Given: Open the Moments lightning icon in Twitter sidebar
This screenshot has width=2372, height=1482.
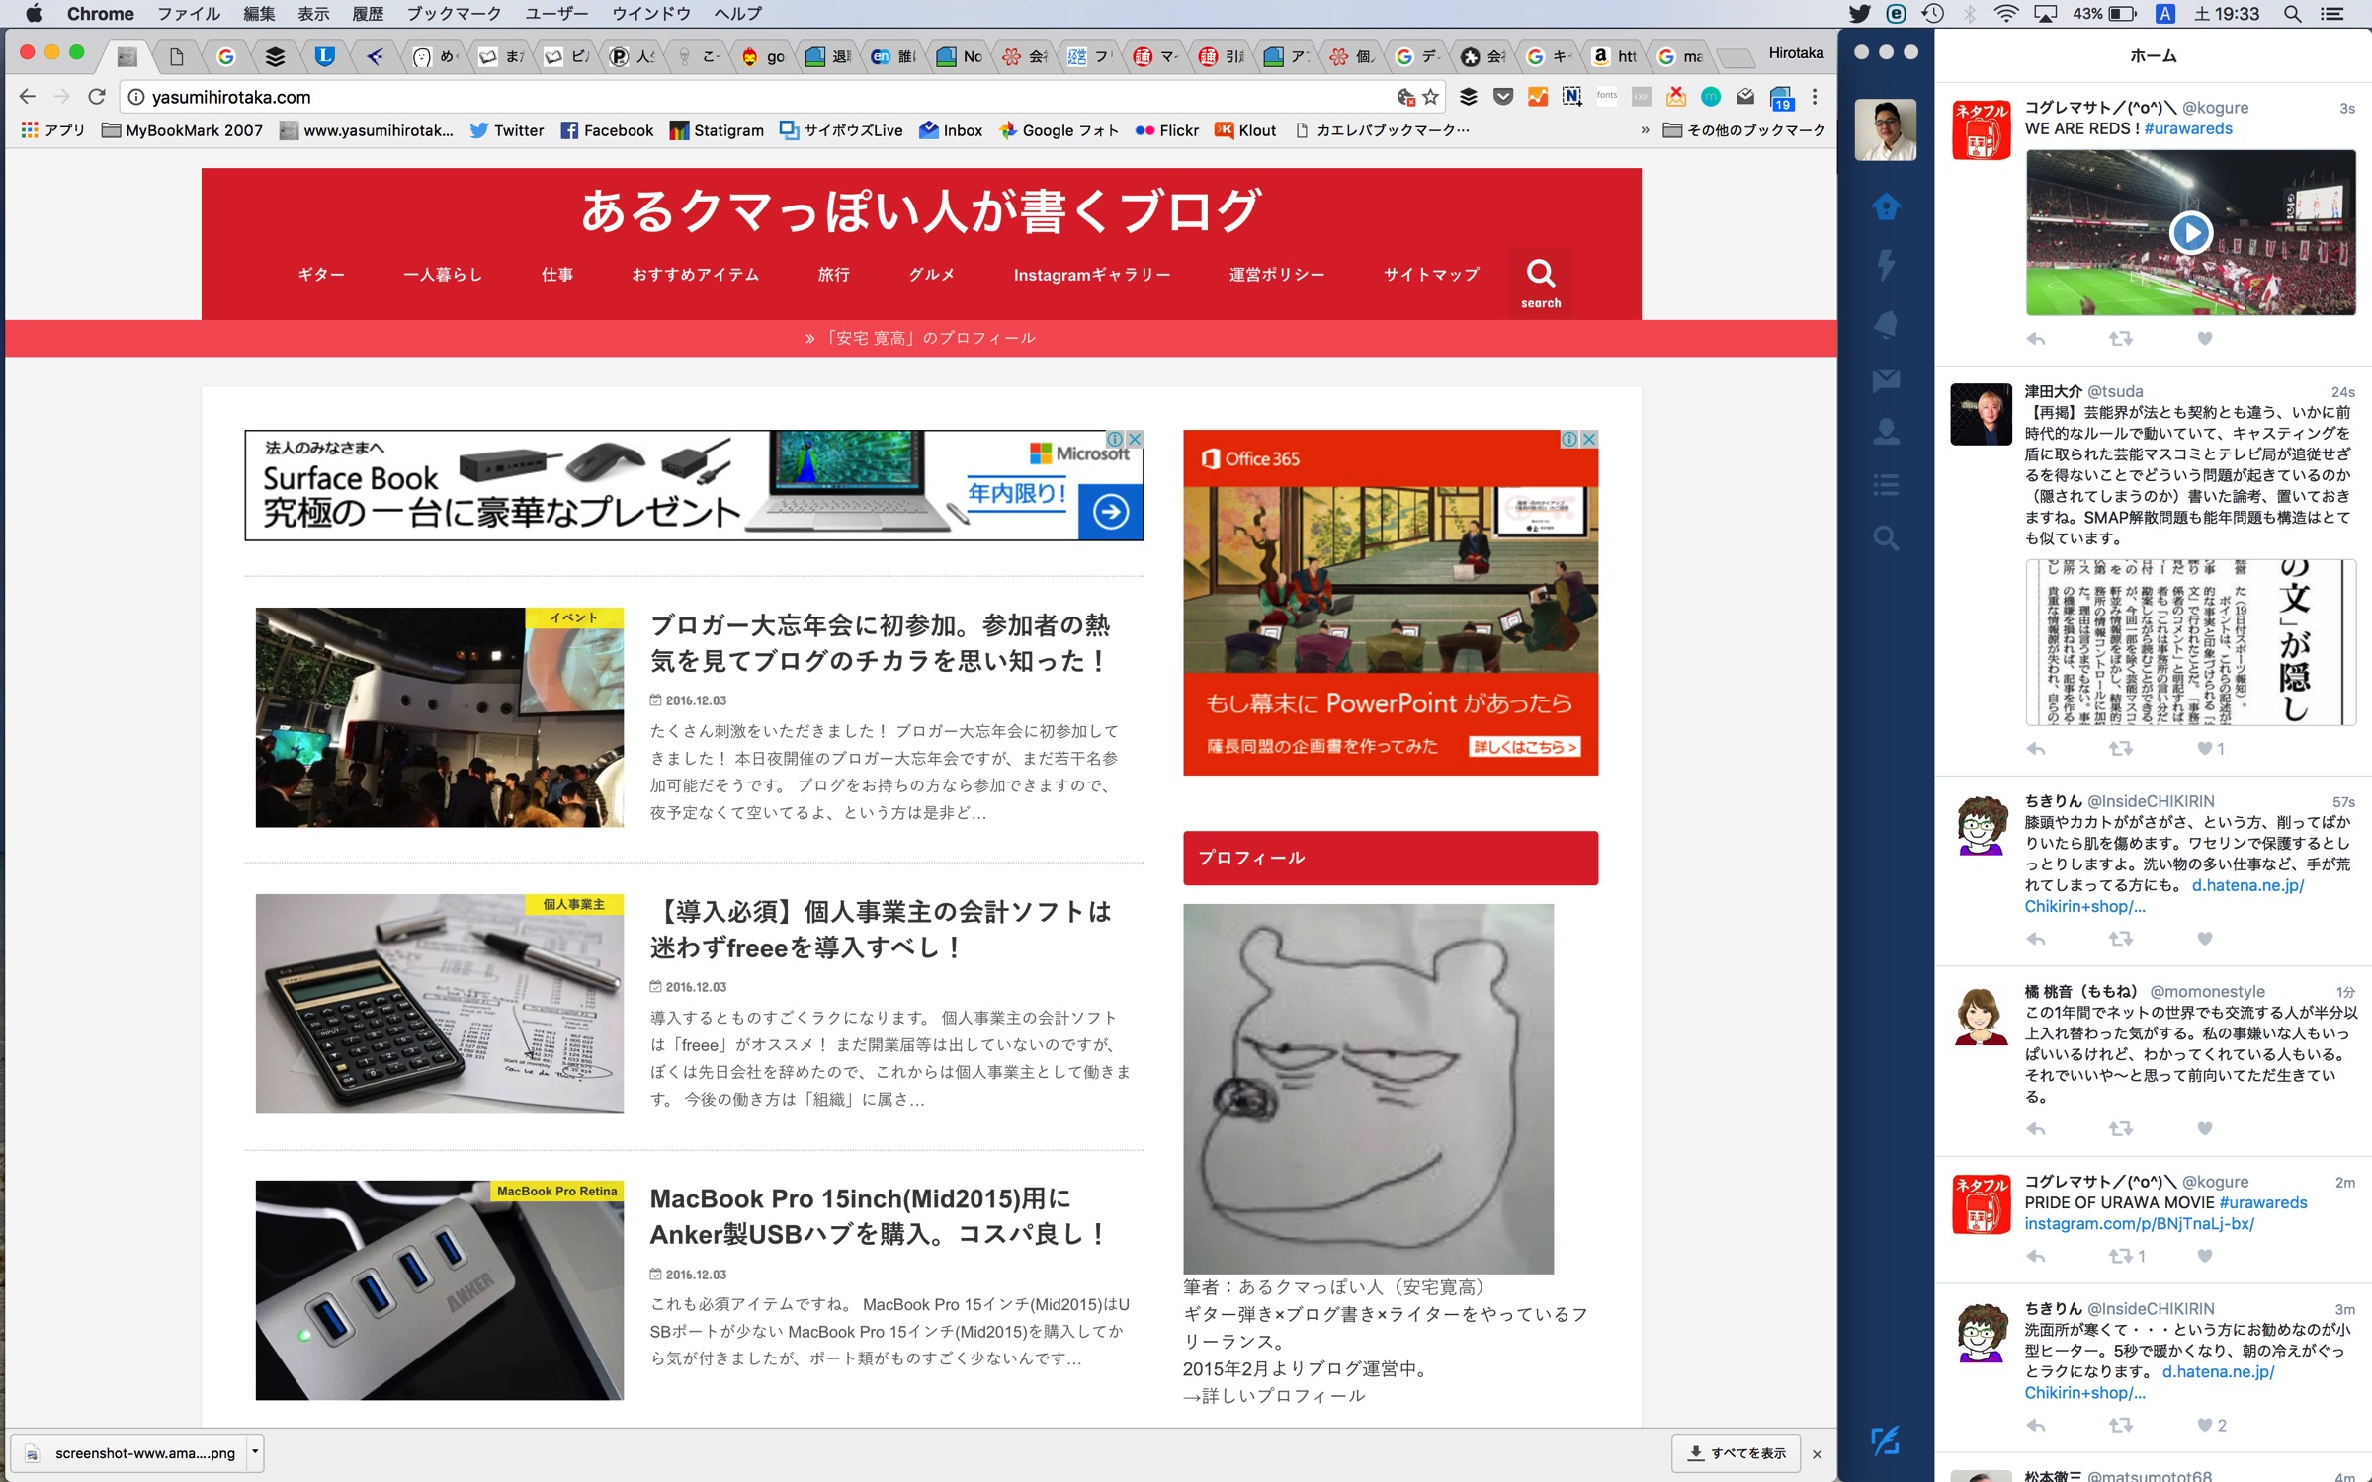Looking at the screenshot, I should pyautogui.click(x=1886, y=264).
